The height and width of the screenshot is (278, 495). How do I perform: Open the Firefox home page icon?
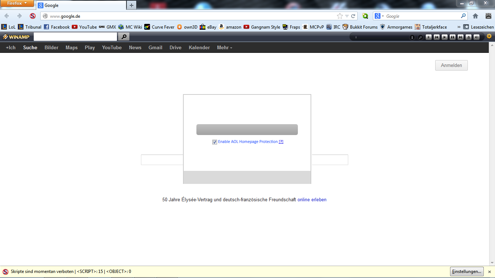coord(475,16)
